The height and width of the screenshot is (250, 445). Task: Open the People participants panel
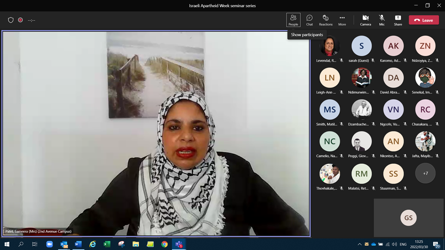293,20
